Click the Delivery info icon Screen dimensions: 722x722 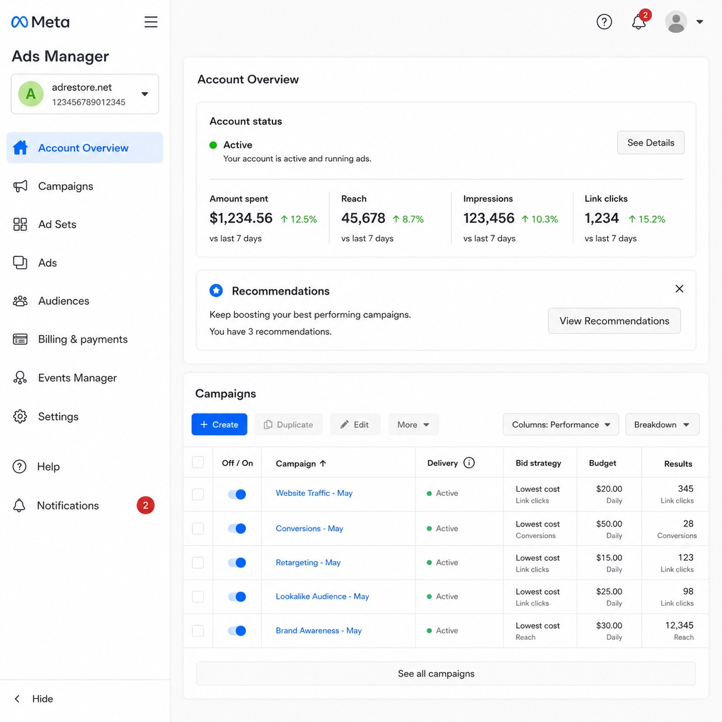[x=469, y=463]
